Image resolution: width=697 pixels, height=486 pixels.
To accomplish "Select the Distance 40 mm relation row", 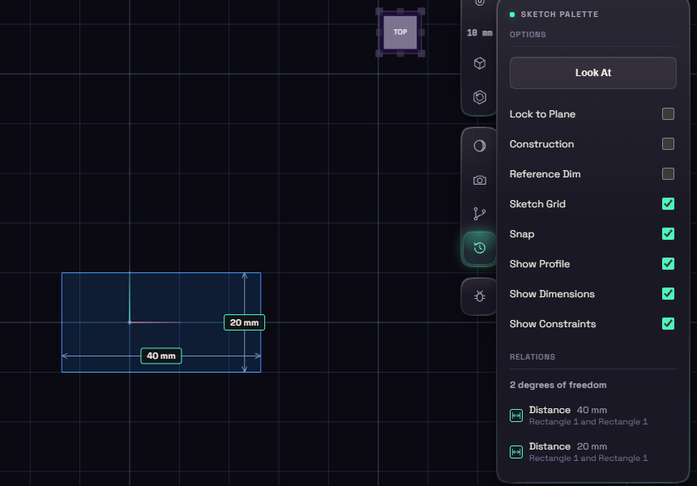I will 592,416.
